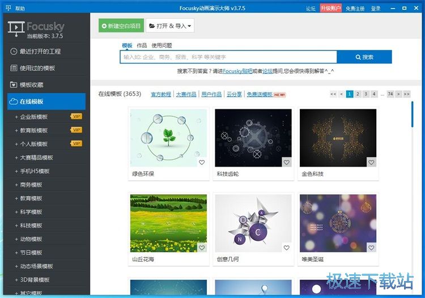Expand the 教育版模板 category

tap(16, 130)
